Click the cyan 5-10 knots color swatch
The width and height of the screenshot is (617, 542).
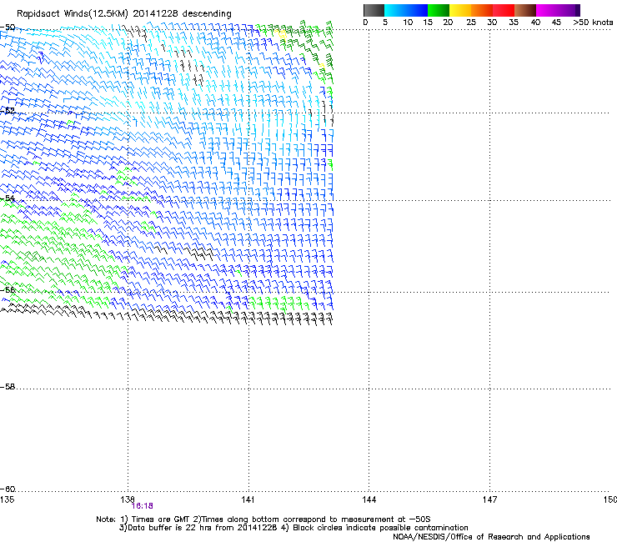pos(395,10)
